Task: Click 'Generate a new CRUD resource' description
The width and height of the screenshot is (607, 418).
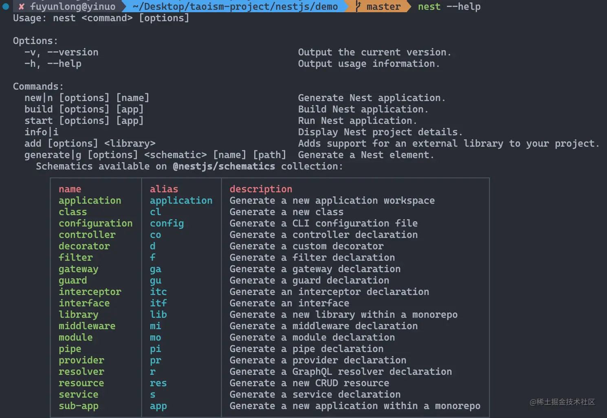Action: [x=309, y=383]
